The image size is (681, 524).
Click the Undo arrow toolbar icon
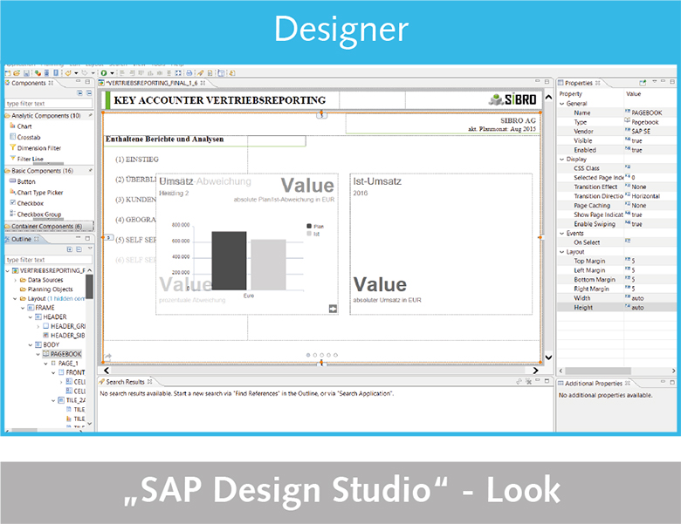[x=68, y=73]
